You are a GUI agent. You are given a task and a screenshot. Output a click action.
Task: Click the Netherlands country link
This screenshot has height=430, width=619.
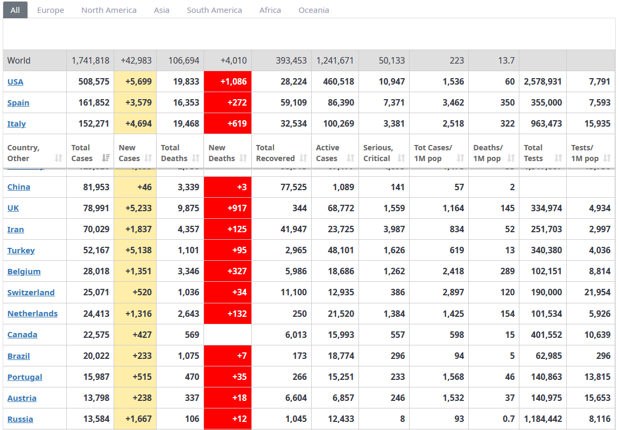point(32,314)
